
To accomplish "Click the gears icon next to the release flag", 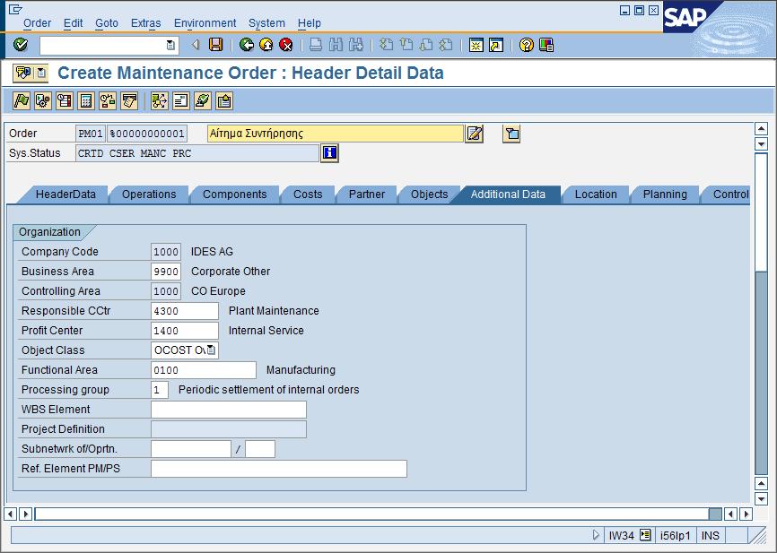I will click(43, 101).
